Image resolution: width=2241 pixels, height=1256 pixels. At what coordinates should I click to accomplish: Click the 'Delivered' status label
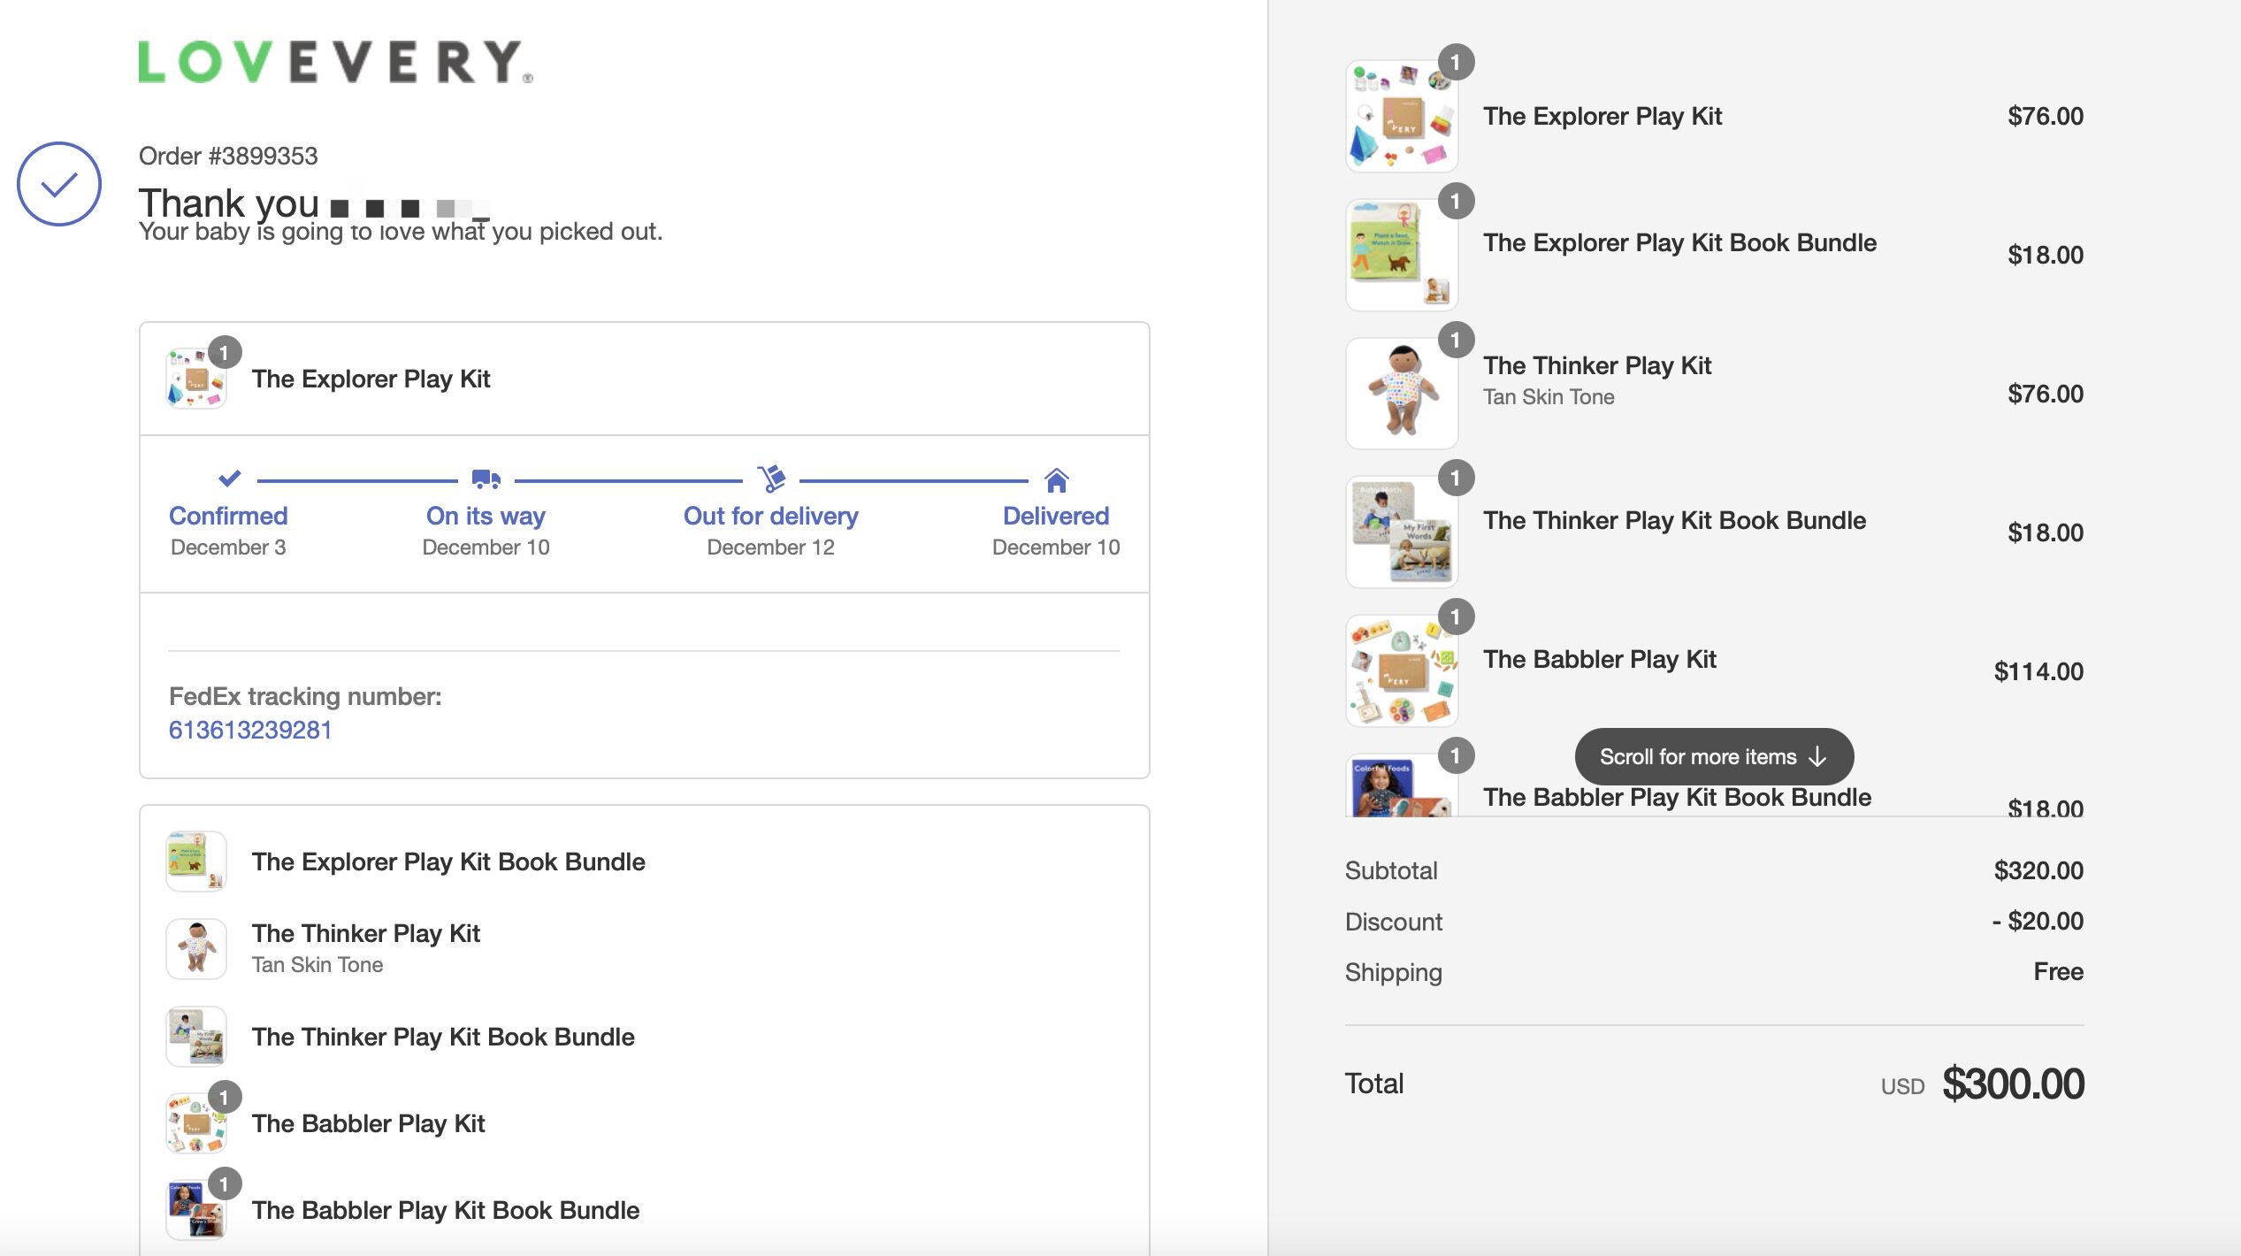(1056, 516)
